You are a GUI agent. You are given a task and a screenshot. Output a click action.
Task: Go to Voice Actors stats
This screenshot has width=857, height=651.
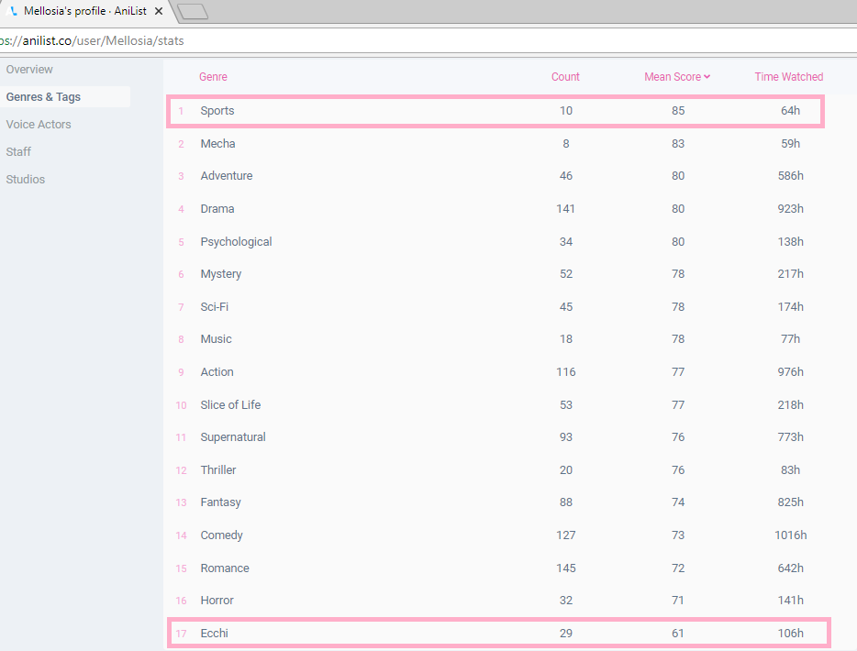(x=39, y=125)
